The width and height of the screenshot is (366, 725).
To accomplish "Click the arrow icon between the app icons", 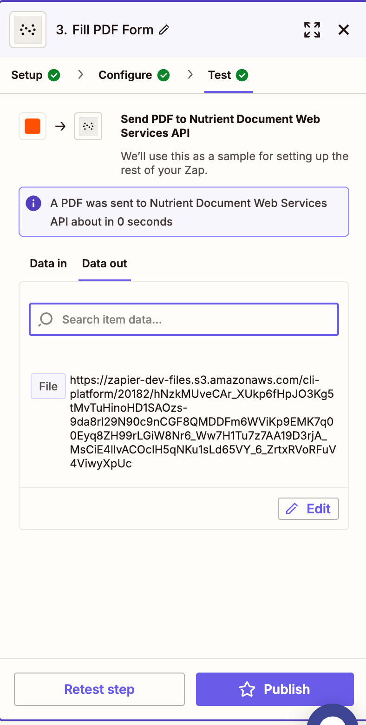I will pos(60,126).
